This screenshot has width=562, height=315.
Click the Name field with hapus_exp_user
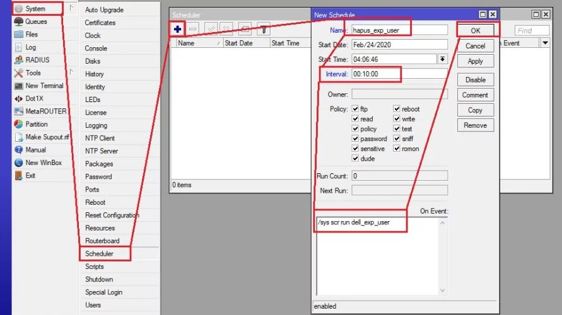click(x=399, y=30)
